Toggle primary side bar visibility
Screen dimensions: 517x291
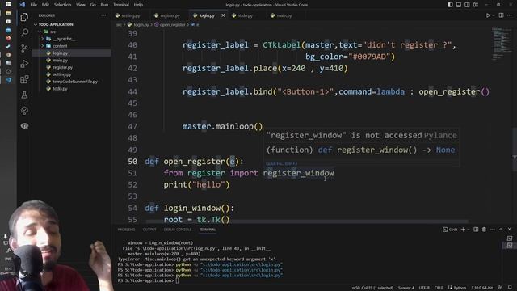point(450,5)
